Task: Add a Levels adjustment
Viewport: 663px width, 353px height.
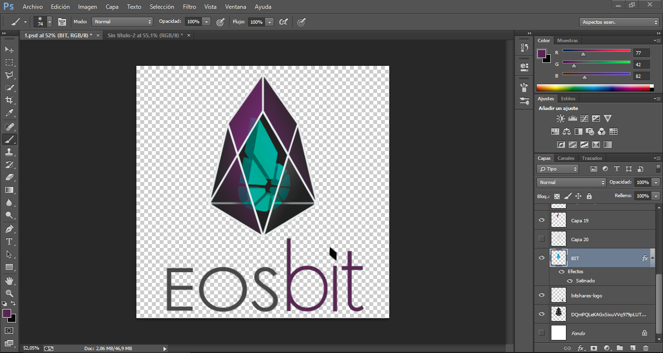Action: (572, 118)
